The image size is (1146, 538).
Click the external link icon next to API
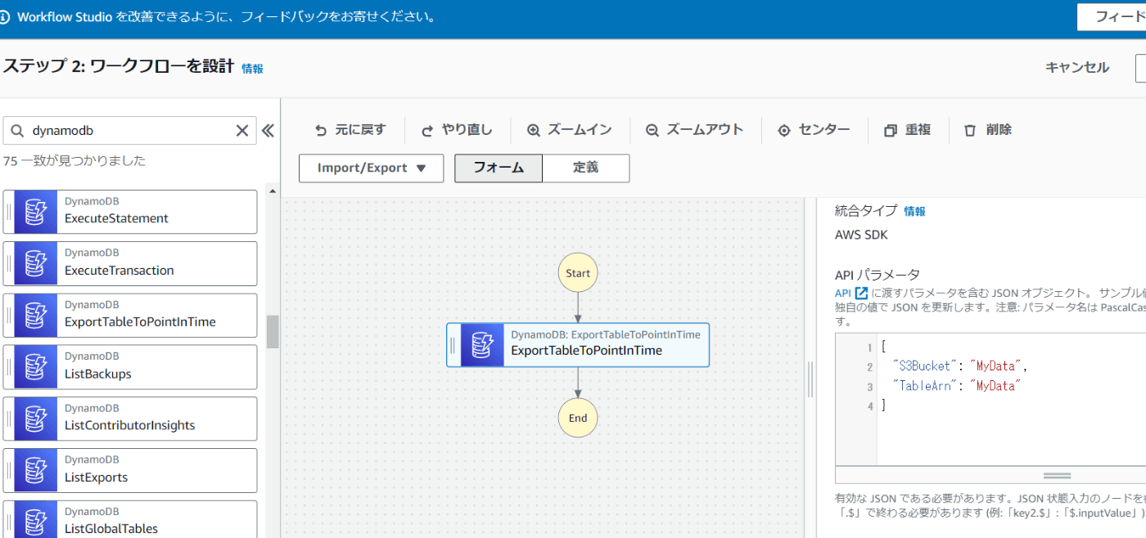pyautogui.click(x=861, y=293)
